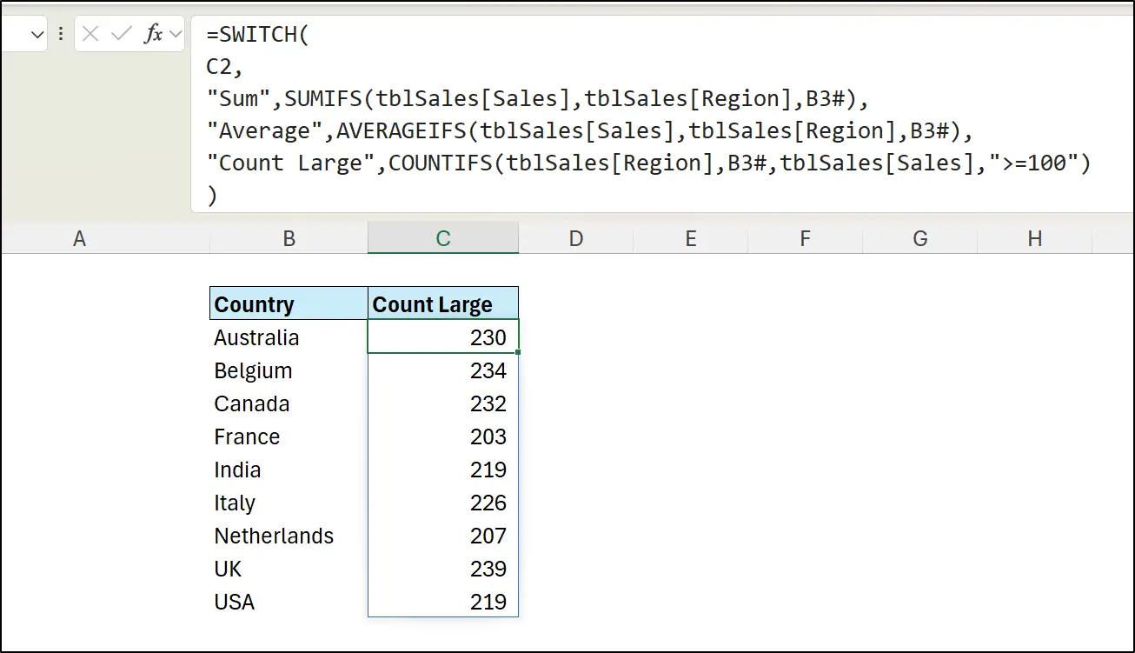Image resolution: width=1135 pixels, height=653 pixels.
Task: Collapse the formula bar with its chevron
Action: [x=176, y=34]
